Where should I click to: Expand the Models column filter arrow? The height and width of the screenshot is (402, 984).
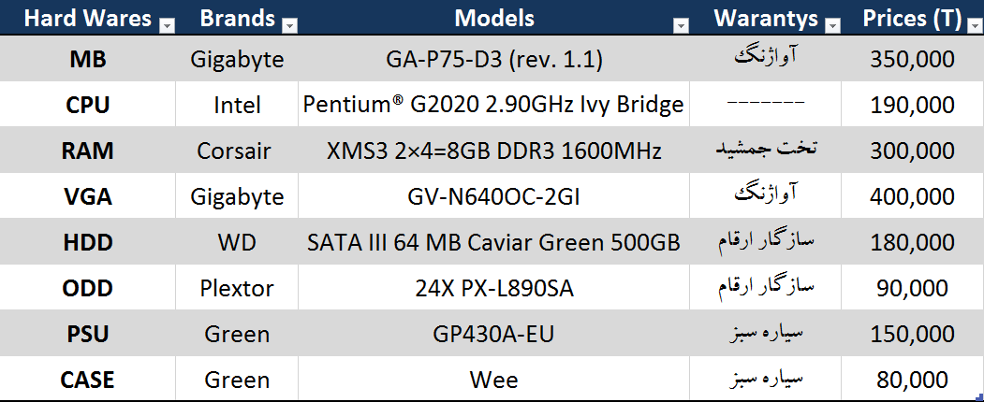pyautogui.click(x=682, y=26)
